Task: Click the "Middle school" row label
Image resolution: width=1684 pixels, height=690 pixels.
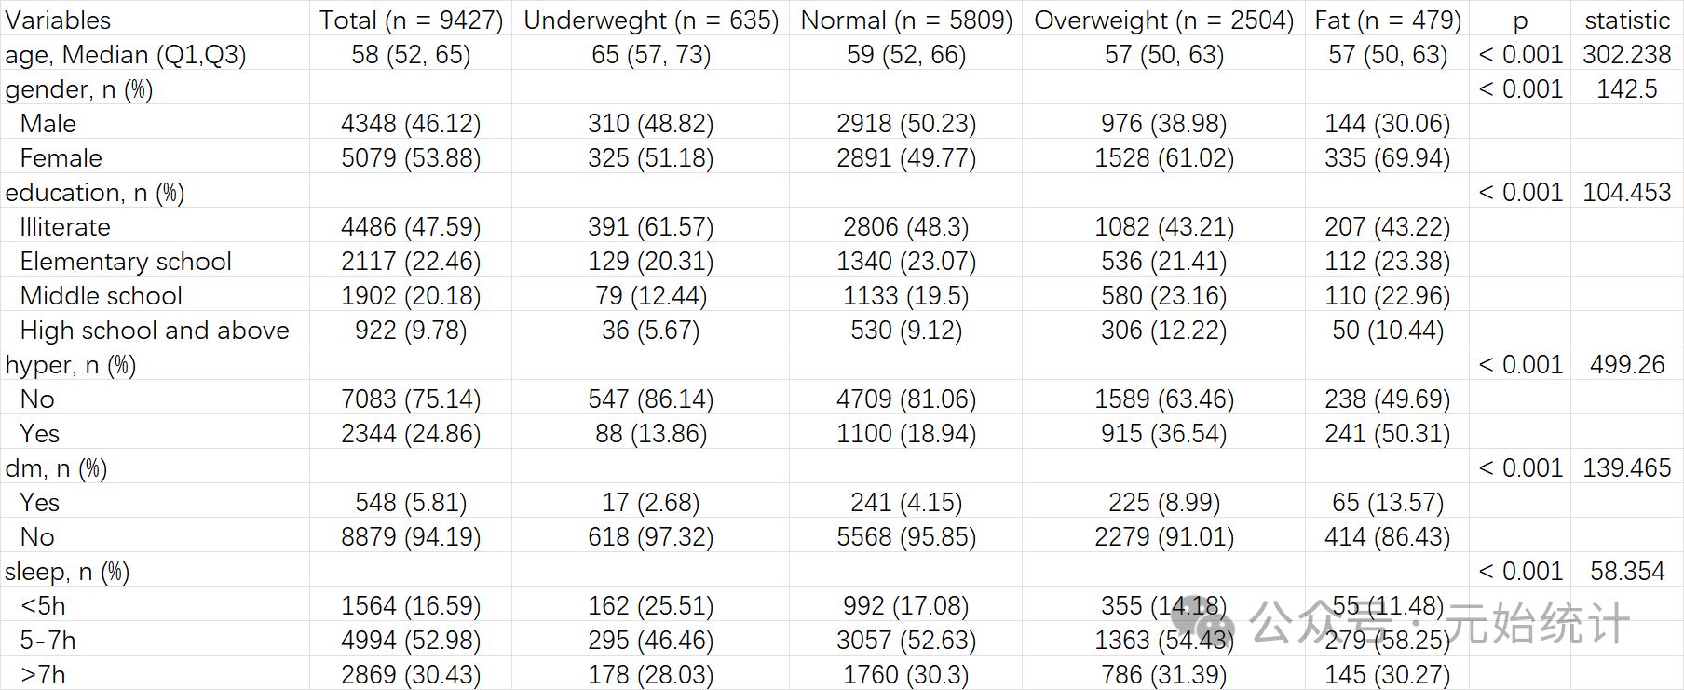Action: coord(102,296)
